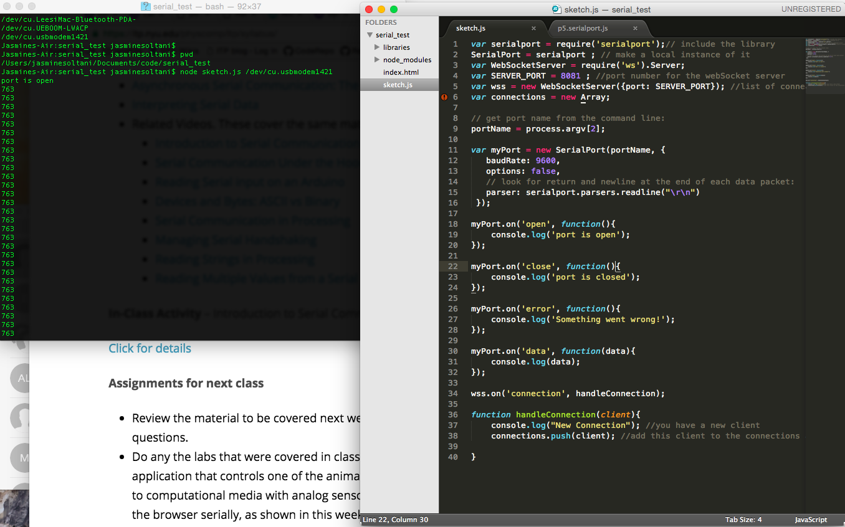Click the folder icon in the Terminal title bar
Viewport: 845px width, 527px height.
(146, 6)
